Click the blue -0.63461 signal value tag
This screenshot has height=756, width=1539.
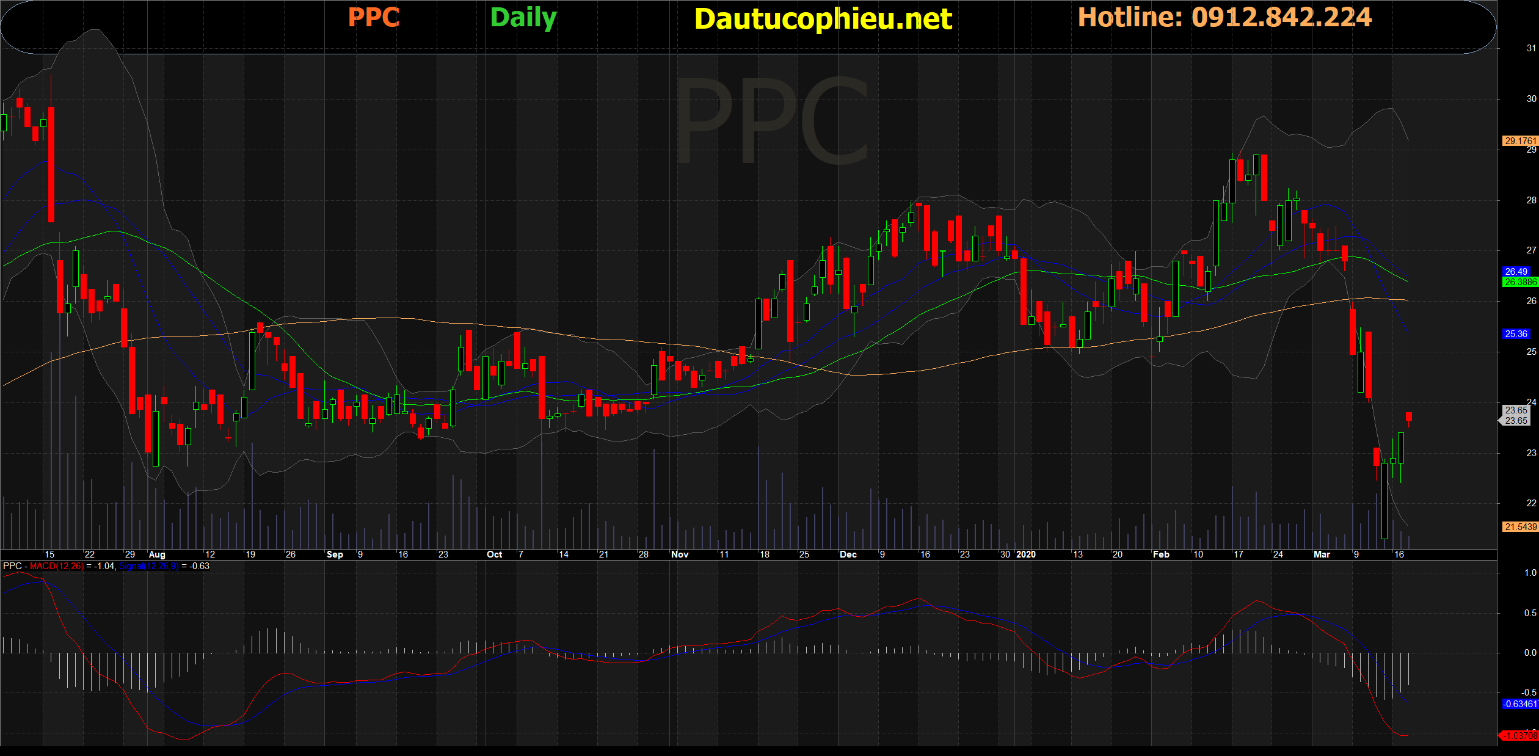click(1519, 704)
